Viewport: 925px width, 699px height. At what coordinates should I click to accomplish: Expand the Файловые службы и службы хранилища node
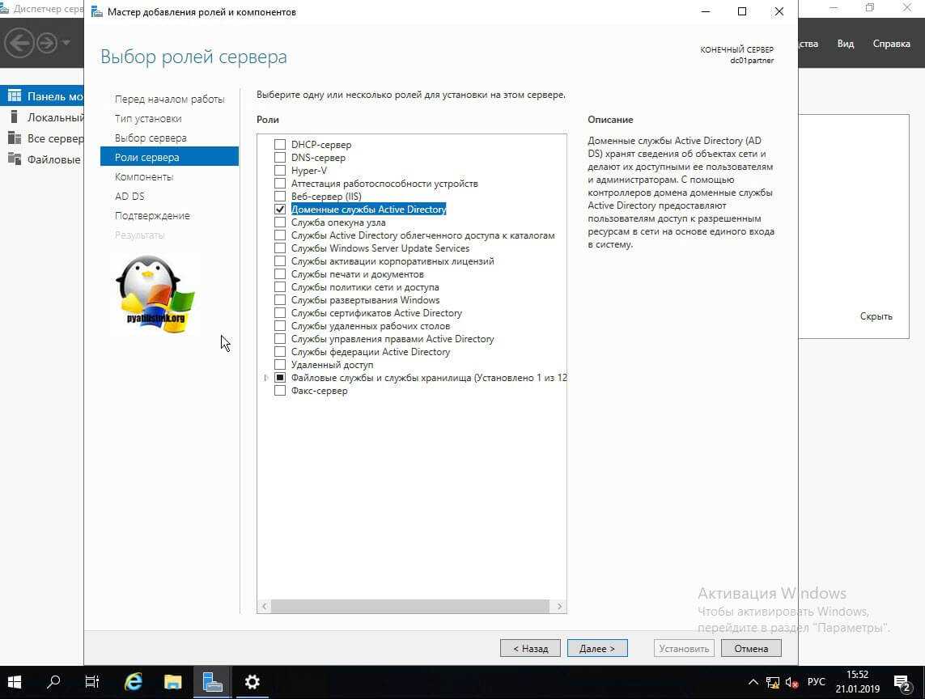(x=266, y=378)
